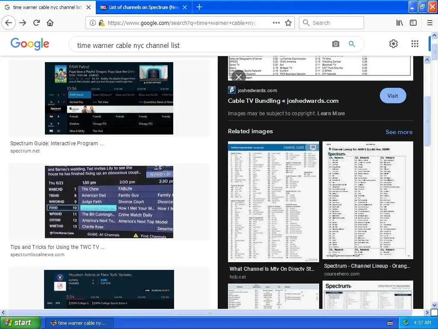Bookmark this page with the star
This screenshot has height=329, width=438.
click(x=288, y=23)
